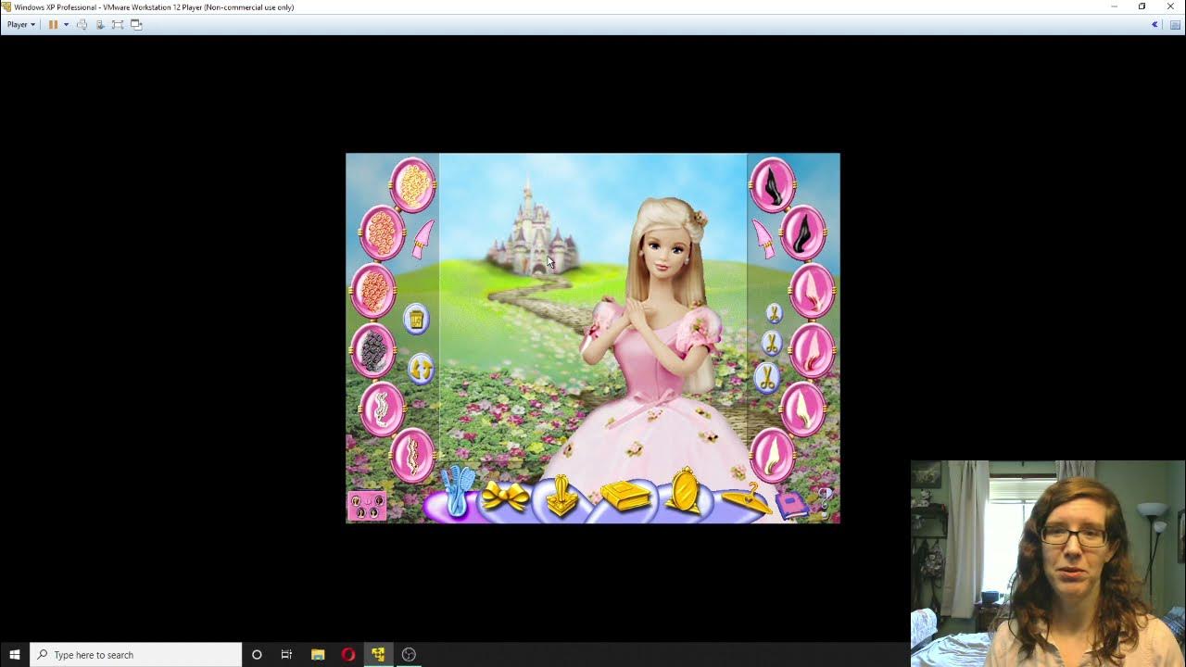
Task: Select the top black hairpiece medallion
Action: coord(772,185)
